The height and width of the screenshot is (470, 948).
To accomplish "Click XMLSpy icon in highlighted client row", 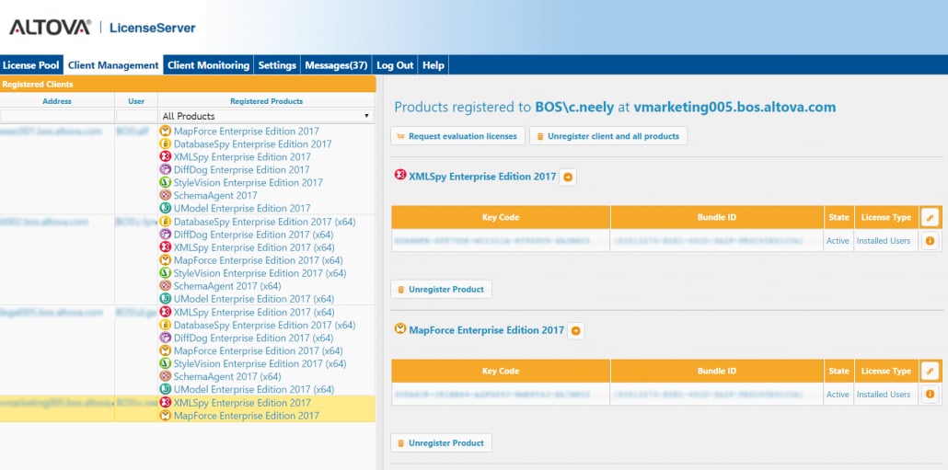I will point(165,402).
